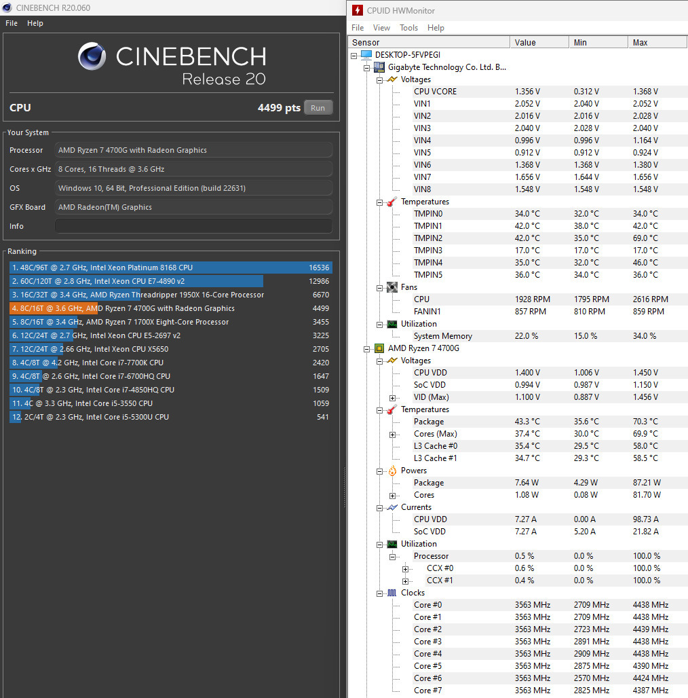Select the Threadripper 1950X ranking row
The height and width of the screenshot is (698, 688).
point(171,295)
